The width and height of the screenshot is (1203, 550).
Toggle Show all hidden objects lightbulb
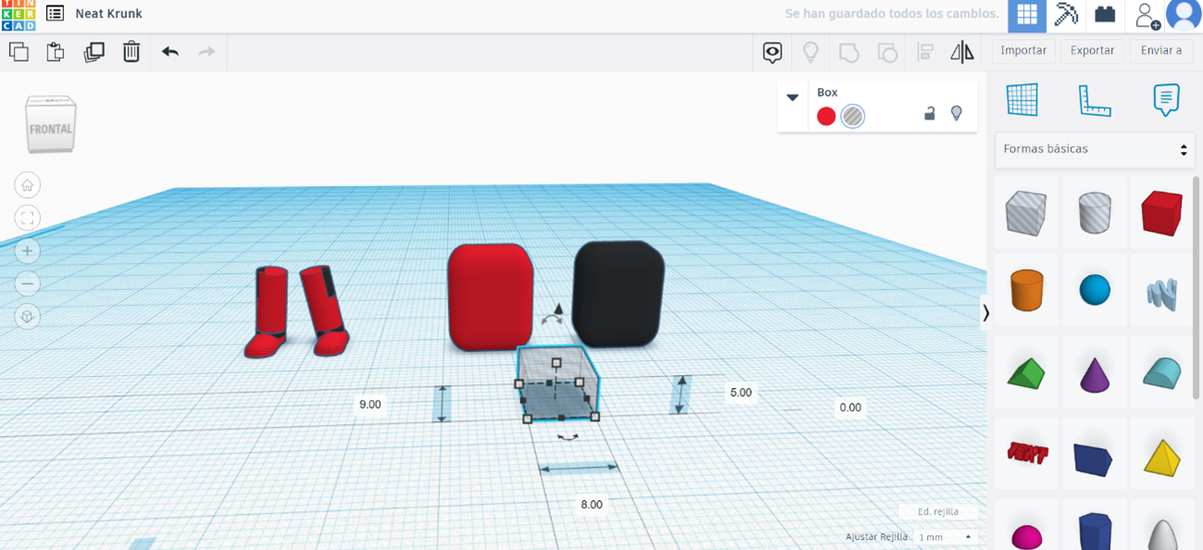811,52
